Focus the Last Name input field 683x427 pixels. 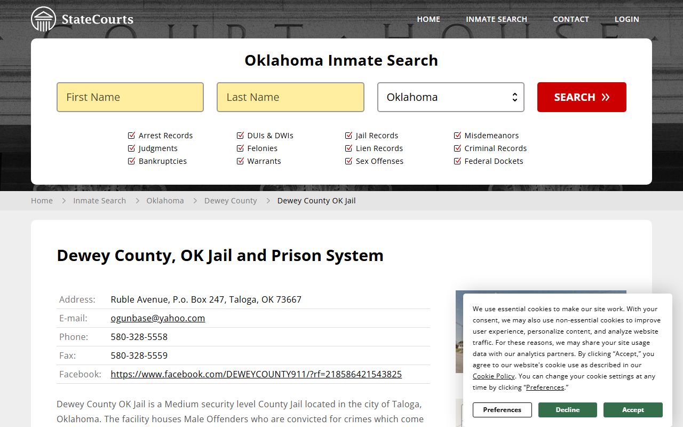tap(290, 97)
